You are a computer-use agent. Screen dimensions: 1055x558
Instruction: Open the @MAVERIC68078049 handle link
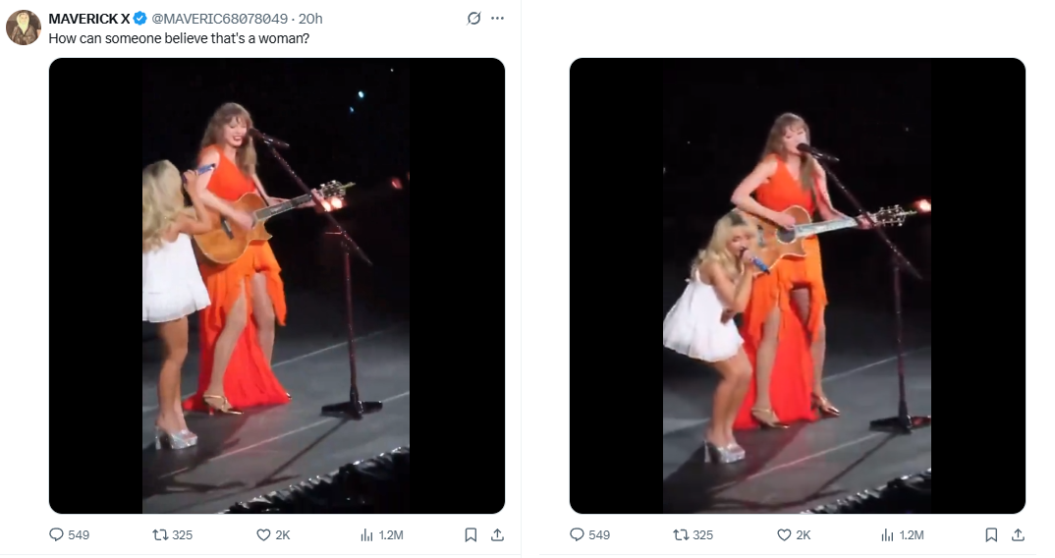coord(218,19)
